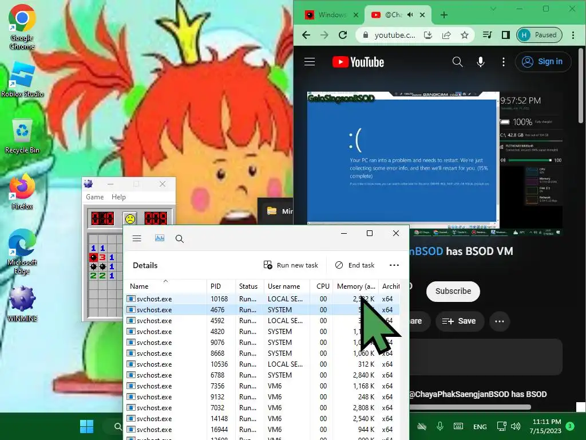Open the Help menu in Minesweeper

pos(118,197)
